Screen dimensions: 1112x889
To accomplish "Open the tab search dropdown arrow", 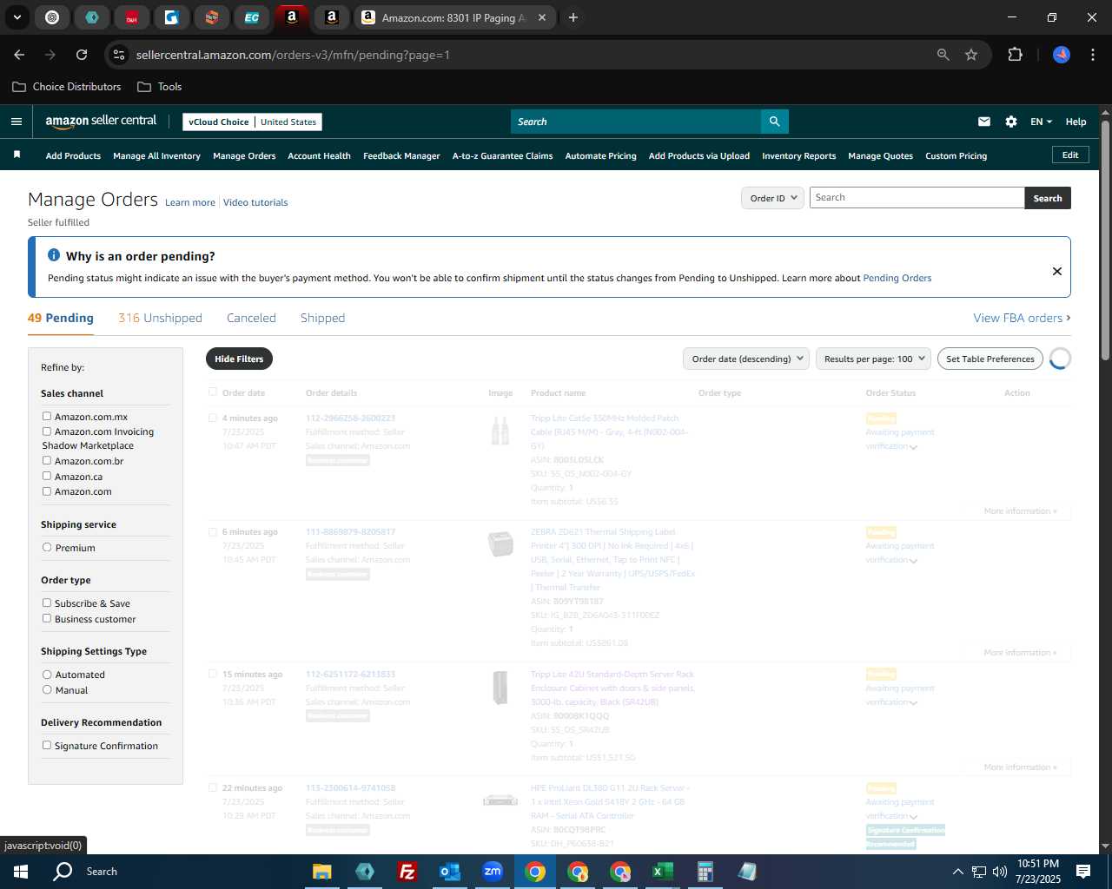I will tap(17, 17).
